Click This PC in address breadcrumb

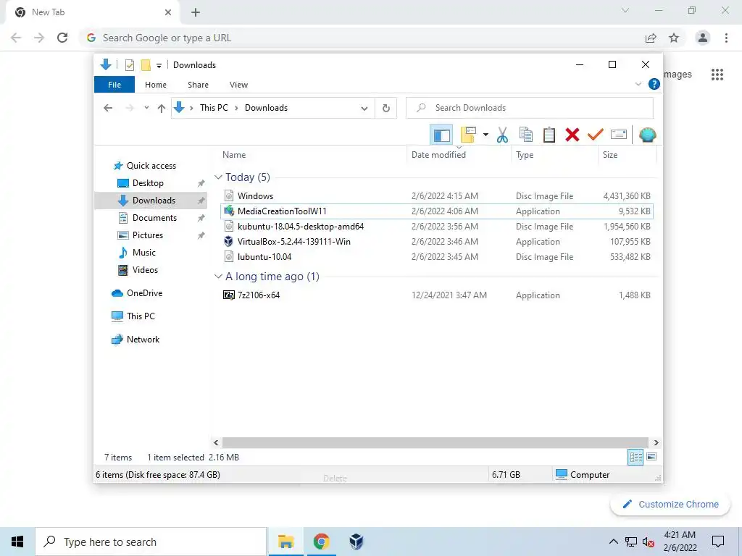(214, 108)
